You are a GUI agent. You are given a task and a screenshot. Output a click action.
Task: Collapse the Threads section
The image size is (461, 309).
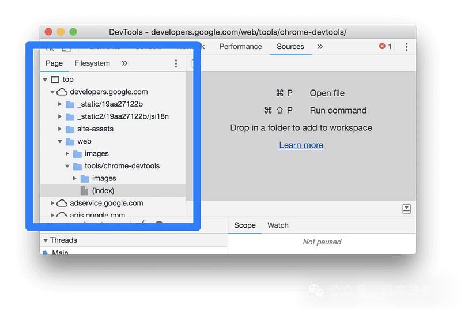(46, 240)
